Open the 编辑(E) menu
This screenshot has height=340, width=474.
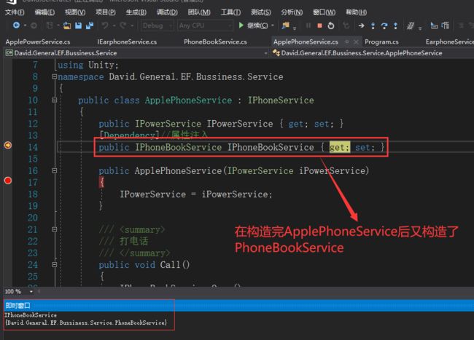(44, 12)
